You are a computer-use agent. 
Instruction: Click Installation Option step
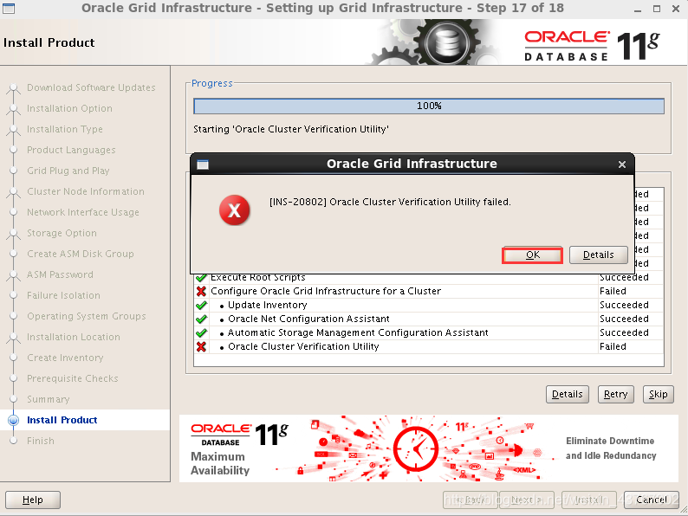click(x=69, y=108)
